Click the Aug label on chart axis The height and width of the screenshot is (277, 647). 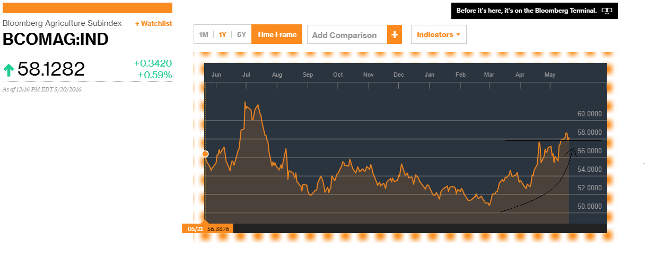click(x=277, y=75)
